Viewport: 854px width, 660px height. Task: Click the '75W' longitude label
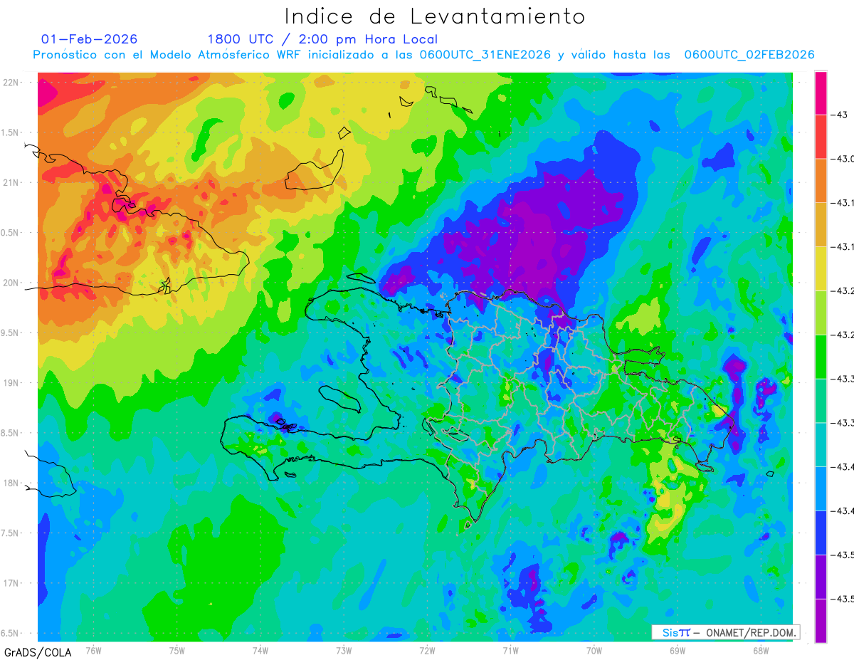pos(177,650)
